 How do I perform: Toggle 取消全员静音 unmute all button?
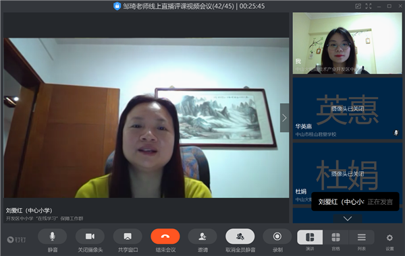click(x=240, y=236)
